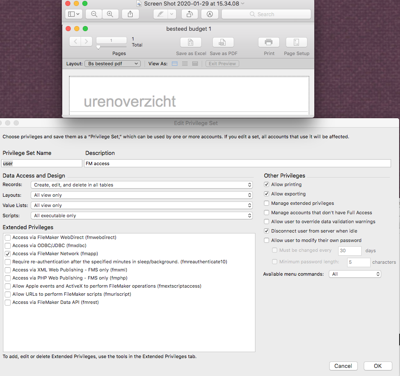This screenshot has width=400, height=376.
Task: Check Allow user to modify their own password
Action: pyautogui.click(x=267, y=240)
